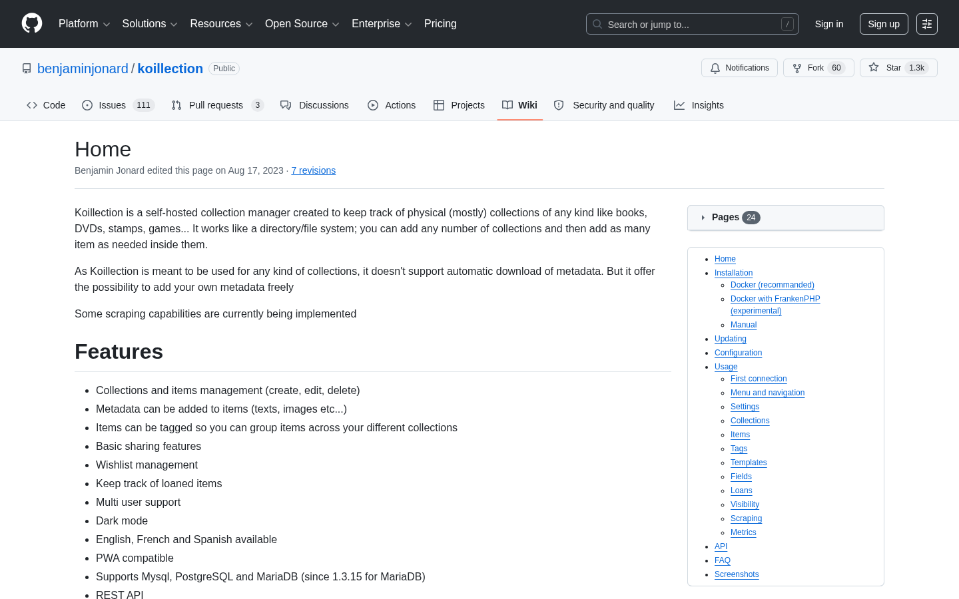The image size is (959, 599).
Task: Click the Sign in link
Action: (829, 24)
